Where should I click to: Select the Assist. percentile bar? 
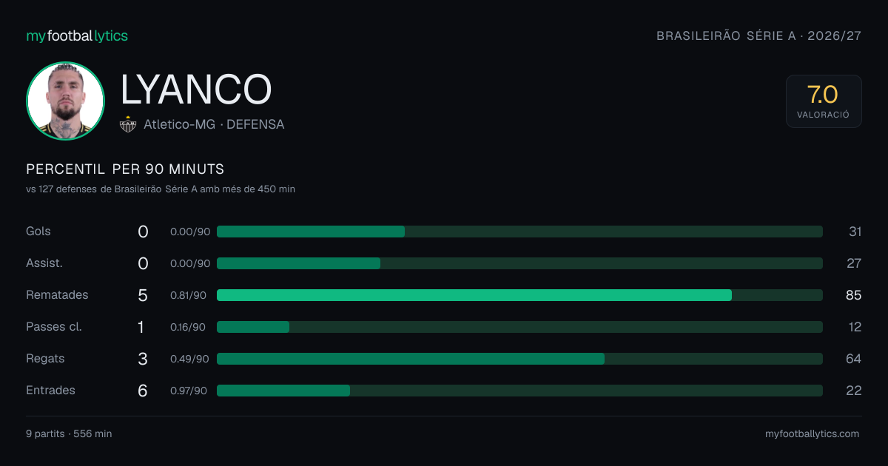[x=519, y=263]
